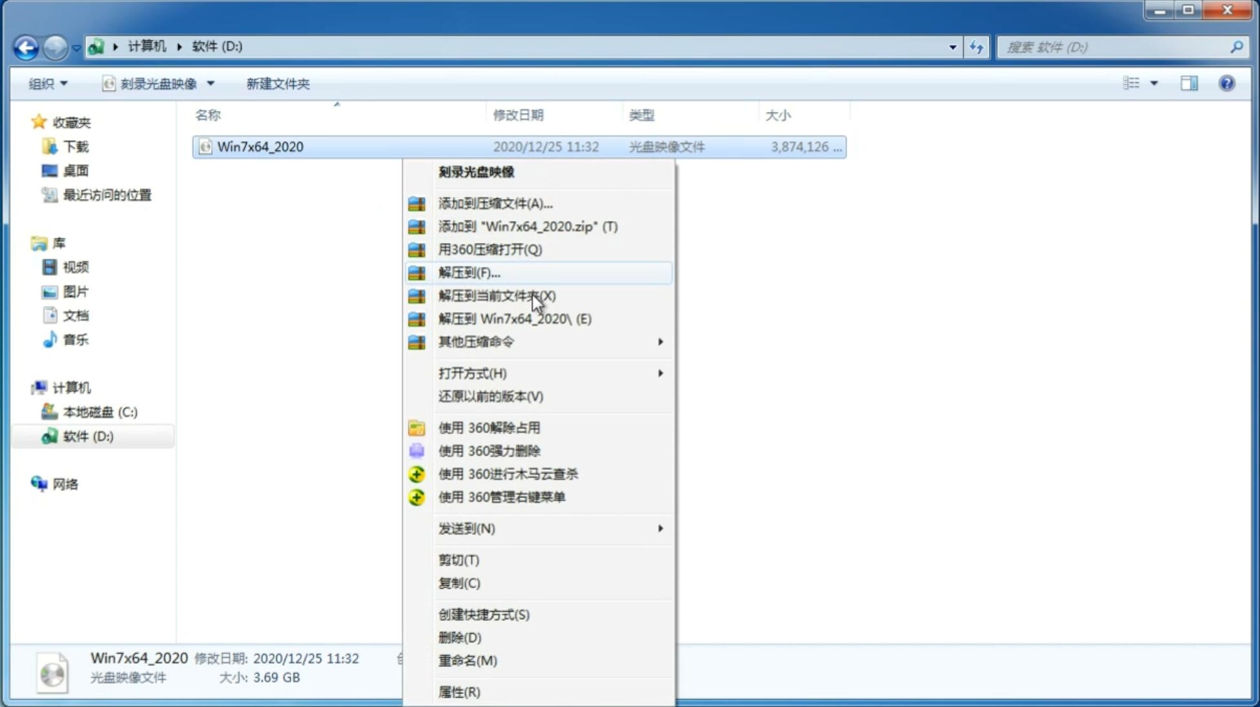The width and height of the screenshot is (1260, 707).
Task: Expand 发送到 submenu arrow
Action: pos(659,529)
